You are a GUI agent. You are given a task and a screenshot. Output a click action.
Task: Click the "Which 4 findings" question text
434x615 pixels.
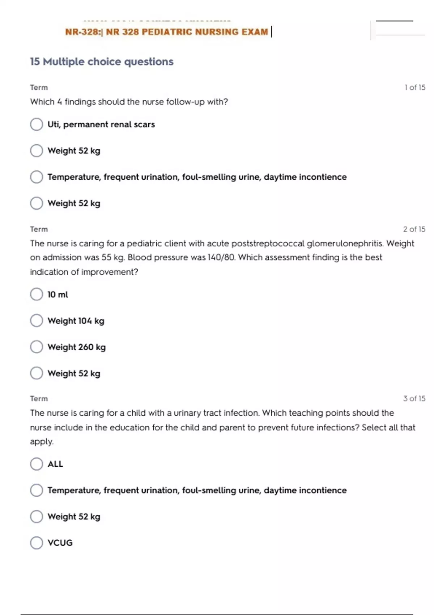(129, 102)
